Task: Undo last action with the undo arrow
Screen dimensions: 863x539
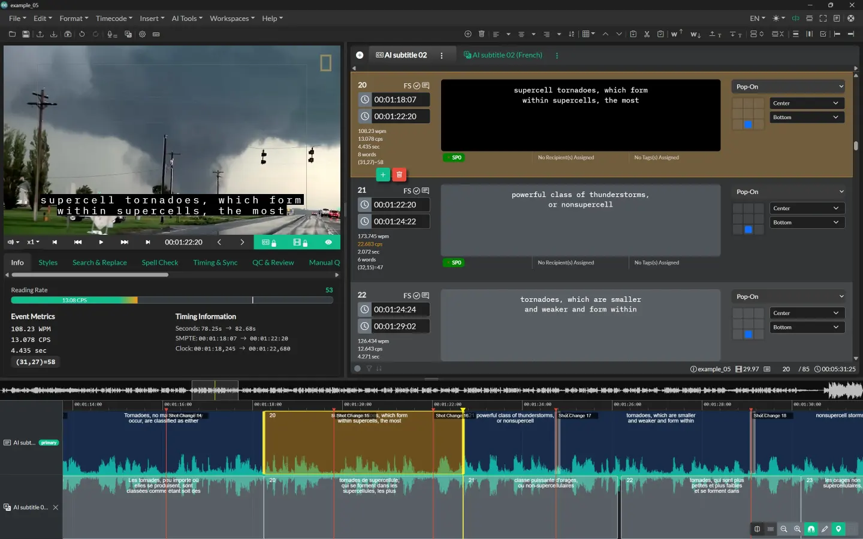Action: point(82,34)
